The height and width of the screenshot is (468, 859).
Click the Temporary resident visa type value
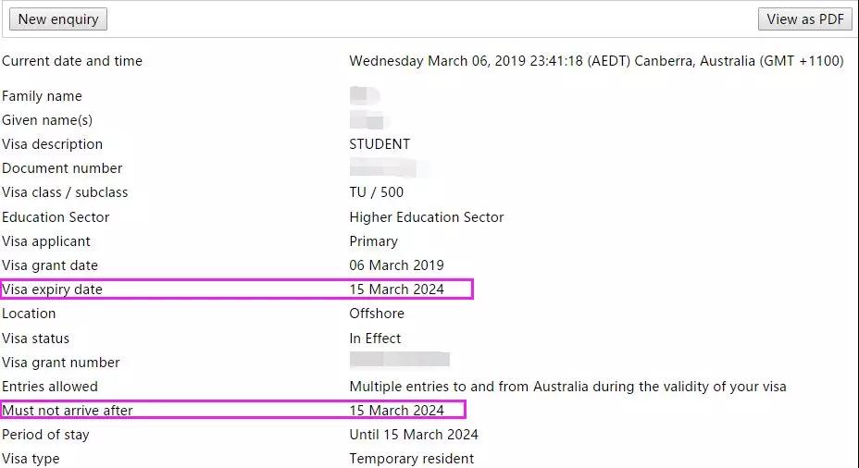pyautogui.click(x=411, y=459)
